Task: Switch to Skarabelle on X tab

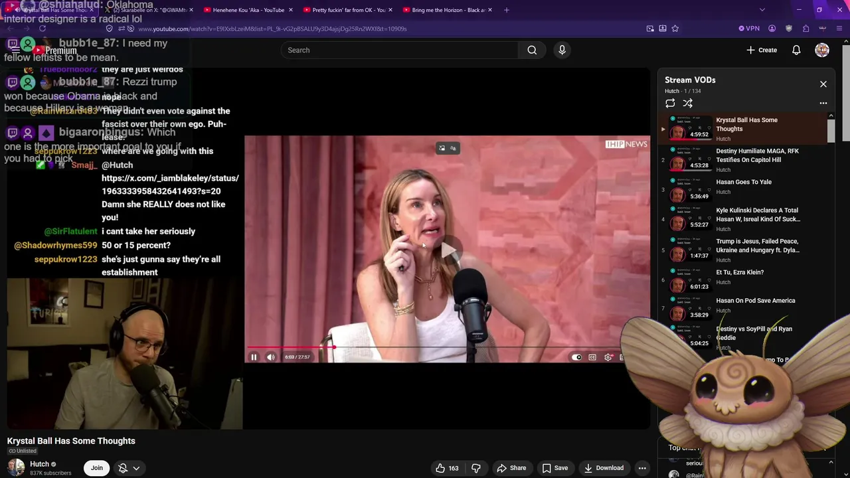Action: (x=149, y=10)
